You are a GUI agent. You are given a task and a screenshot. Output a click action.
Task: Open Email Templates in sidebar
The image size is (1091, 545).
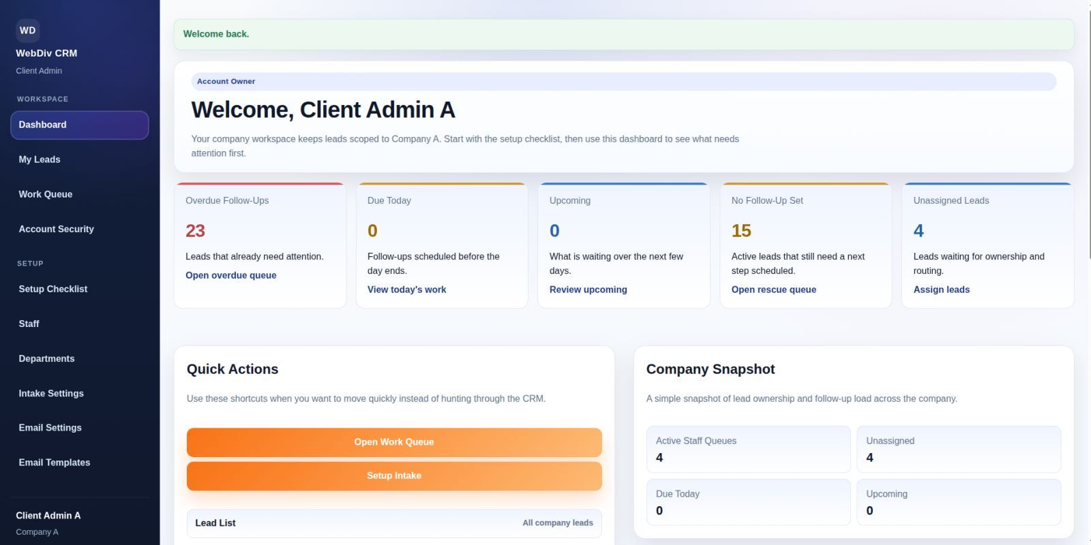coord(80,463)
